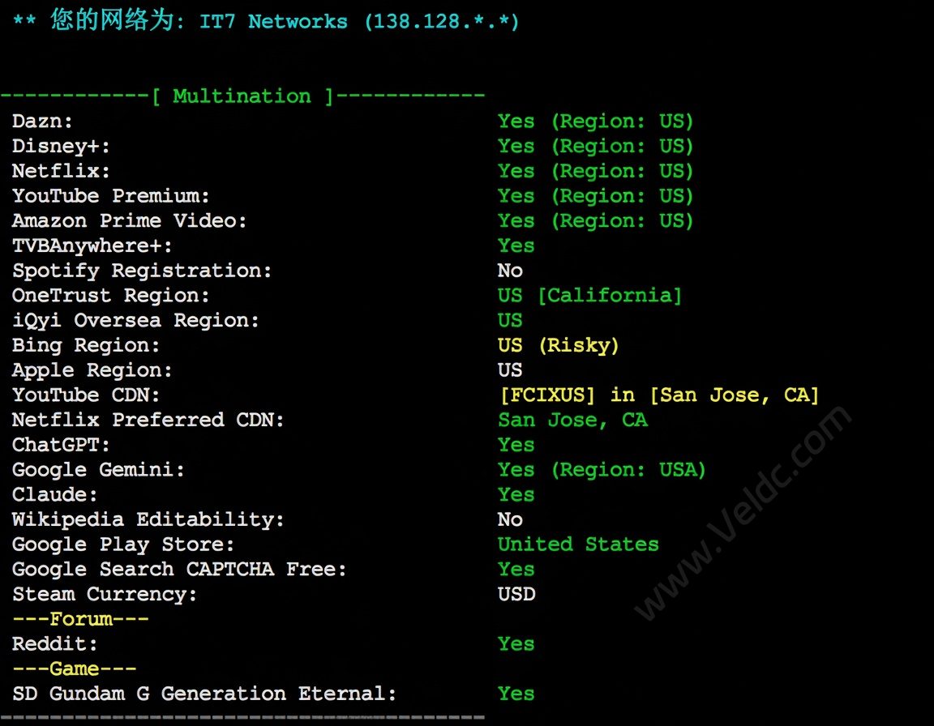This screenshot has width=934, height=726.
Task: Select the Google Play Store United States value
Action: click(578, 544)
